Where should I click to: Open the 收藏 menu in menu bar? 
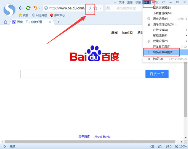138,2
